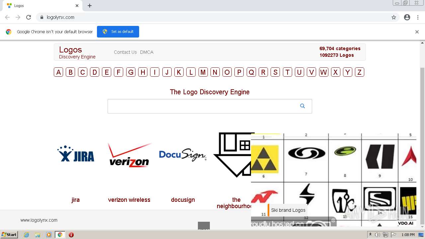Screen dimensions: 425x239
Task: Open the Contact Us link
Action: (x=125, y=52)
